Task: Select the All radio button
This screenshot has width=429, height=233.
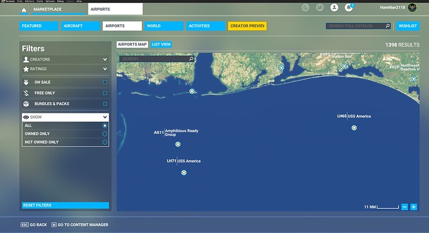Action: [x=105, y=126]
